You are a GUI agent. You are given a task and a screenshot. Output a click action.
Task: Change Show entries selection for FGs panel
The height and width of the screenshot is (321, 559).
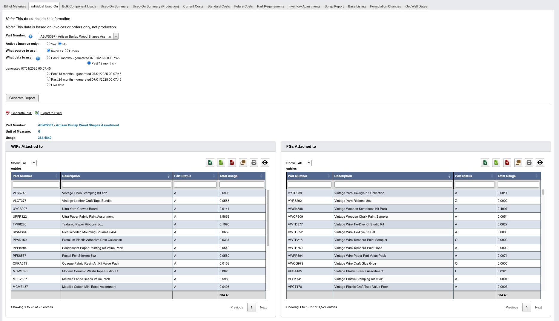click(x=303, y=163)
